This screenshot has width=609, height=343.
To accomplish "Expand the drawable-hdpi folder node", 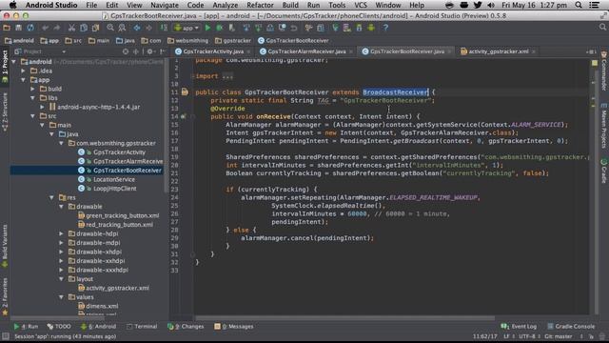I will (x=61, y=233).
